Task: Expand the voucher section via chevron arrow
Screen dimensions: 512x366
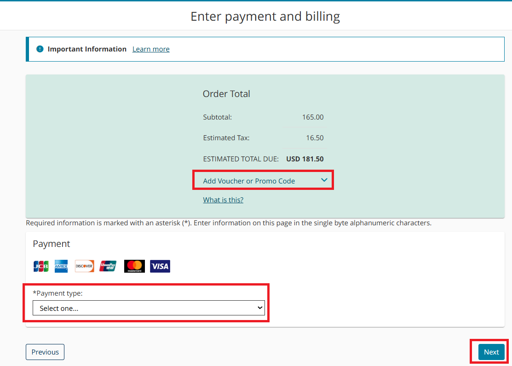Action: [x=324, y=180]
